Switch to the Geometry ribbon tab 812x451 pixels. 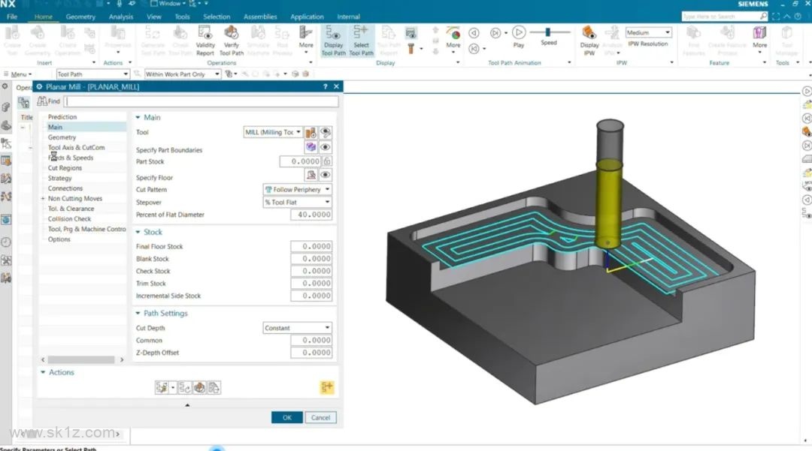click(80, 17)
